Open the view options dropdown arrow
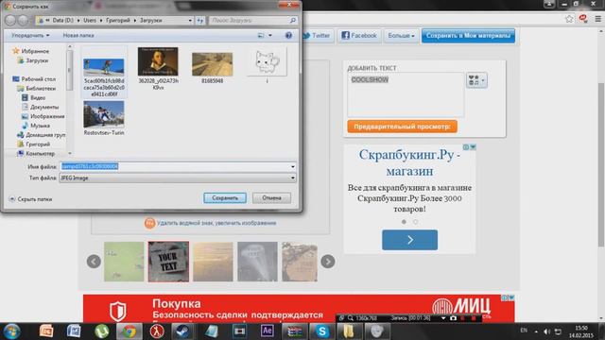Image resolution: width=605 pixels, height=340 pixels. tap(270, 36)
